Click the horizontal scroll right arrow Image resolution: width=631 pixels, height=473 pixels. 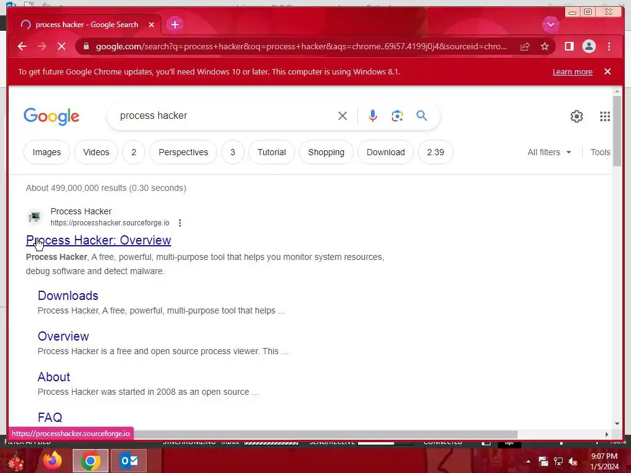pyautogui.click(x=607, y=434)
